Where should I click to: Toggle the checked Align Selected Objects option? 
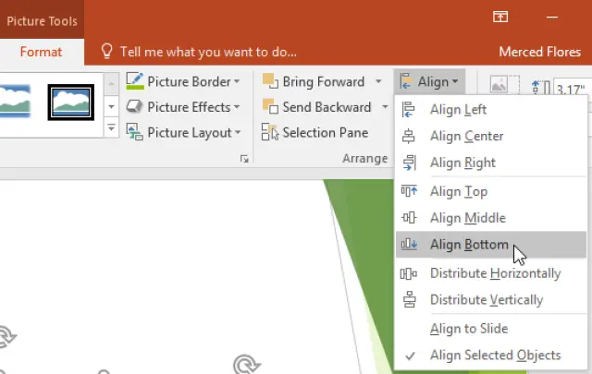coord(495,356)
